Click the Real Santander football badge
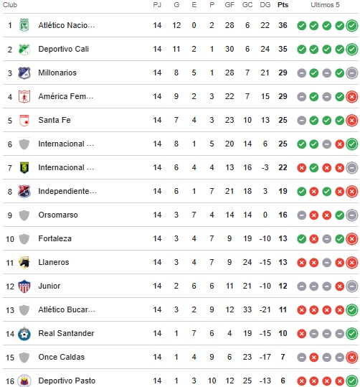 point(24,334)
